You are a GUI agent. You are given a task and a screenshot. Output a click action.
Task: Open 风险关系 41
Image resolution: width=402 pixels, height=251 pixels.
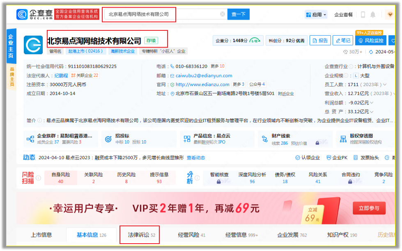pyautogui.click(x=318, y=178)
